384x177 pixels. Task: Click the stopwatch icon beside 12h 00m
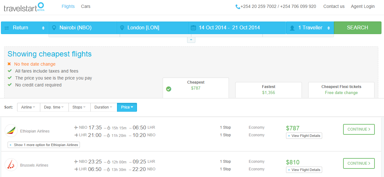click(x=108, y=162)
